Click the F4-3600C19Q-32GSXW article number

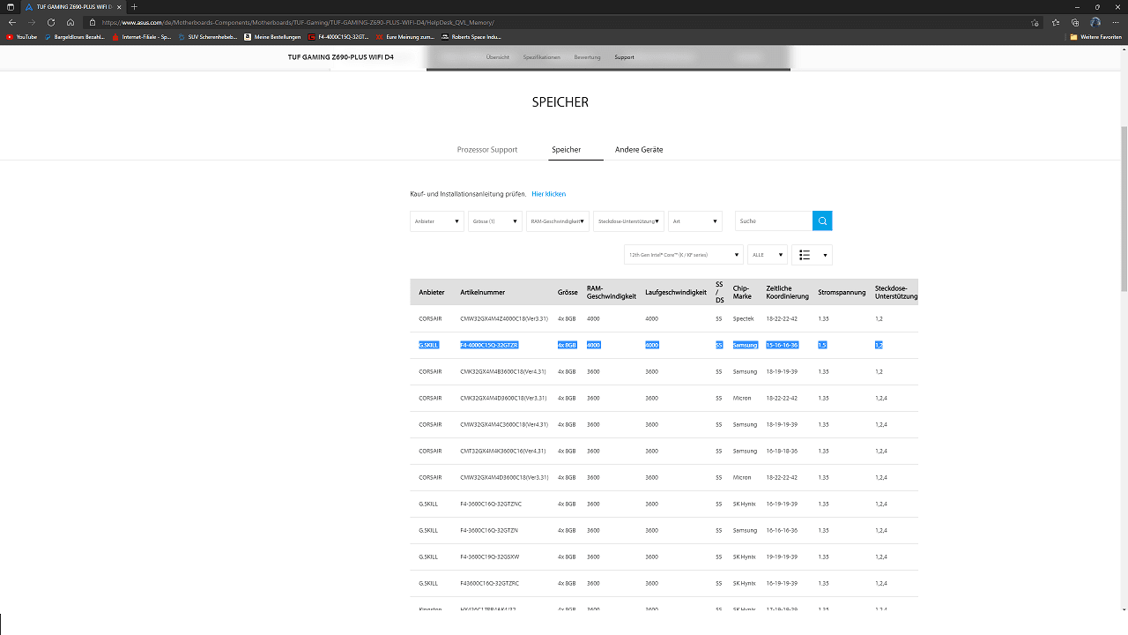(490, 557)
